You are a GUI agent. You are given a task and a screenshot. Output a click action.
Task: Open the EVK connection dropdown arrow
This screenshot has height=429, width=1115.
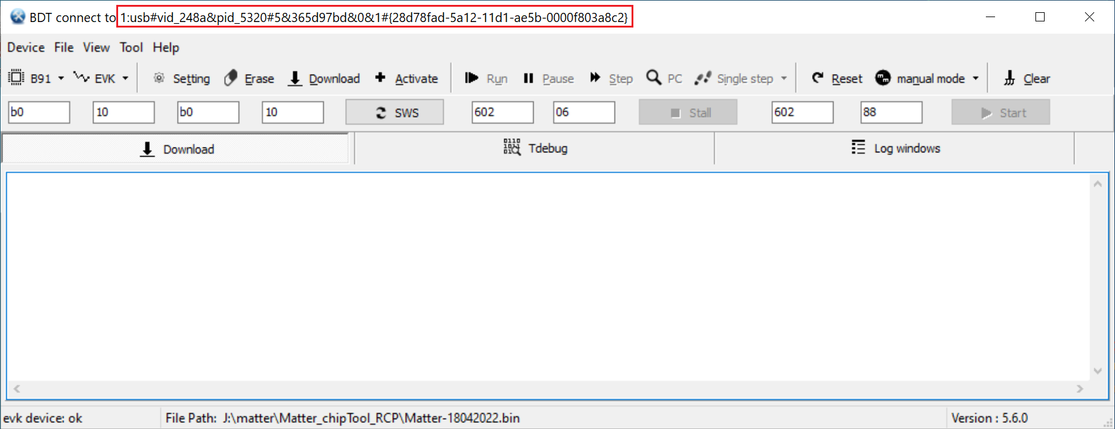[x=125, y=78]
